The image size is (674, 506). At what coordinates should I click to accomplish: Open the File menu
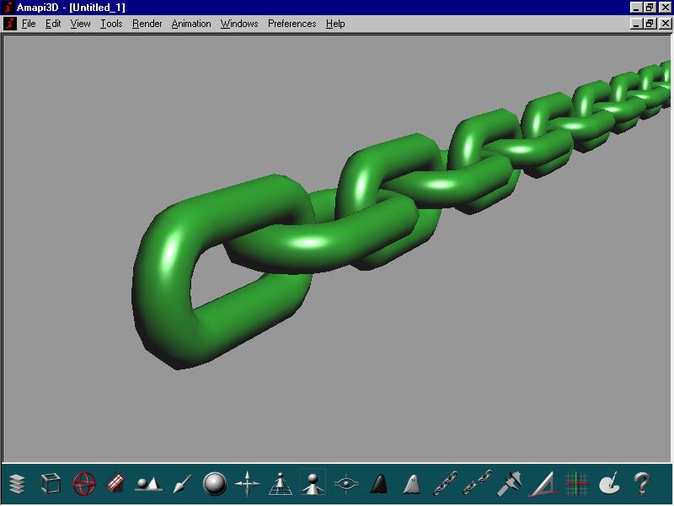[x=29, y=24]
